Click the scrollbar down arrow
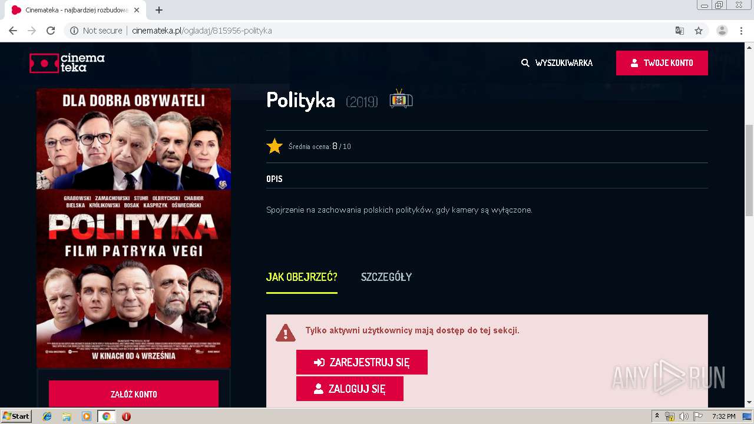 (749, 402)
